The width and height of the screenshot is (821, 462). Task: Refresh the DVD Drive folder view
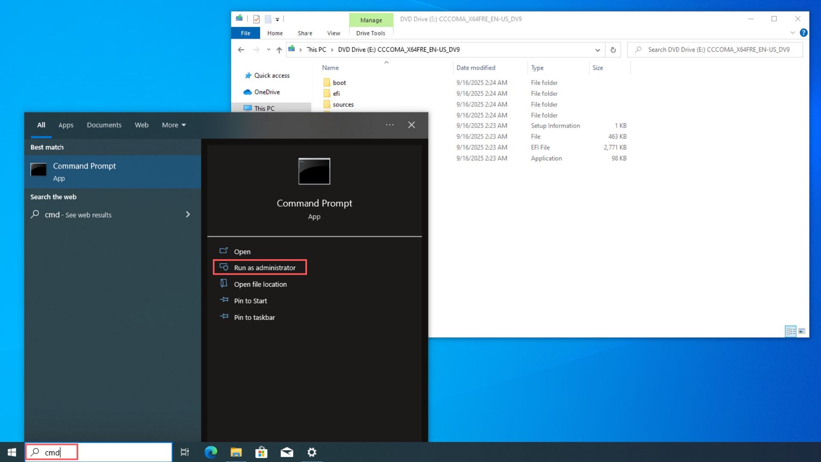(613, 49)
